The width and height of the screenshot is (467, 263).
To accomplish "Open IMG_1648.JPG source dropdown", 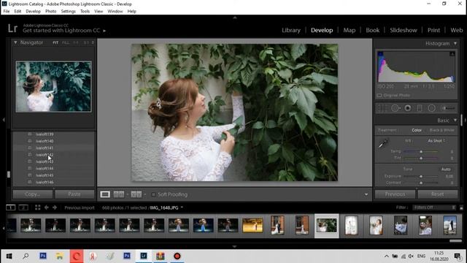I will coord(182,207).
